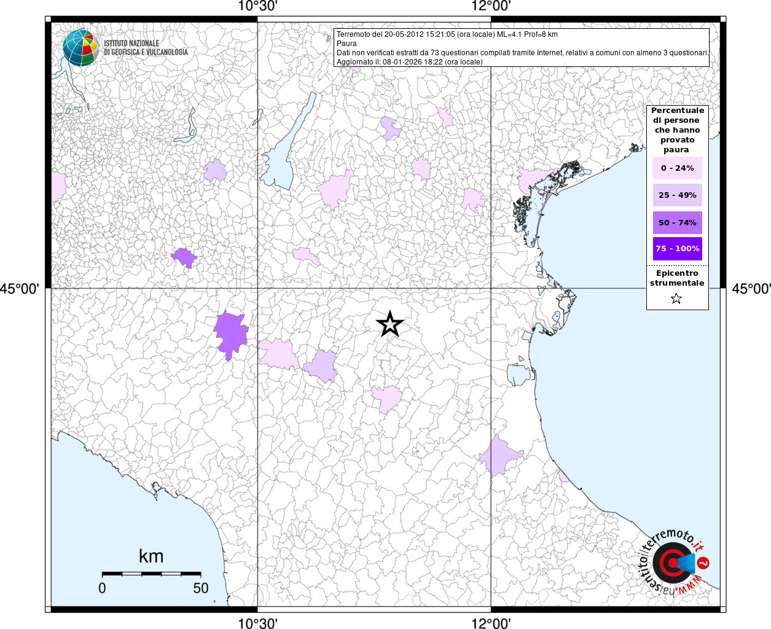771x629 pixels.
Task: Select the 0 - 24% legend swatch
Action: tap(677, 168)
